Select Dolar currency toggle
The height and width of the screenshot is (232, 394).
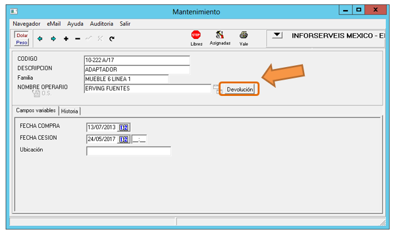click(x=22, y=35)
